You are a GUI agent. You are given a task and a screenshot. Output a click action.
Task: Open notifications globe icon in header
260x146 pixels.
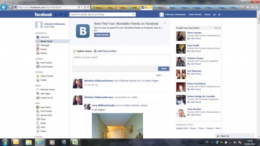coord(66,15)
